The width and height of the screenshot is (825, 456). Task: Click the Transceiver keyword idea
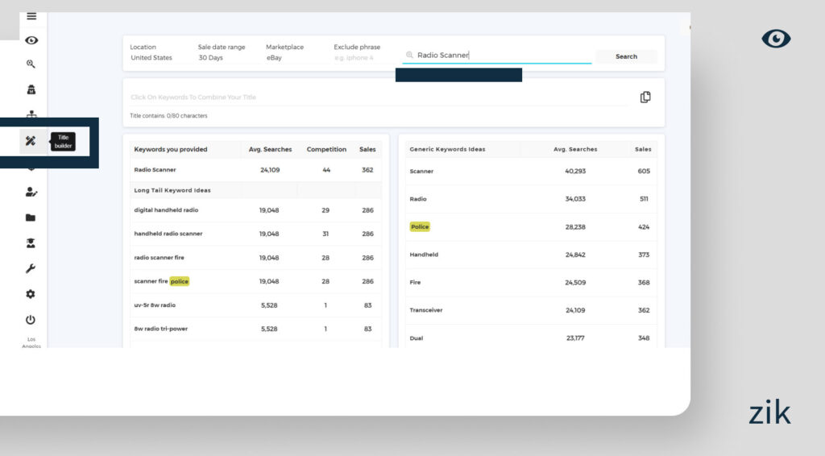point(426,310)
